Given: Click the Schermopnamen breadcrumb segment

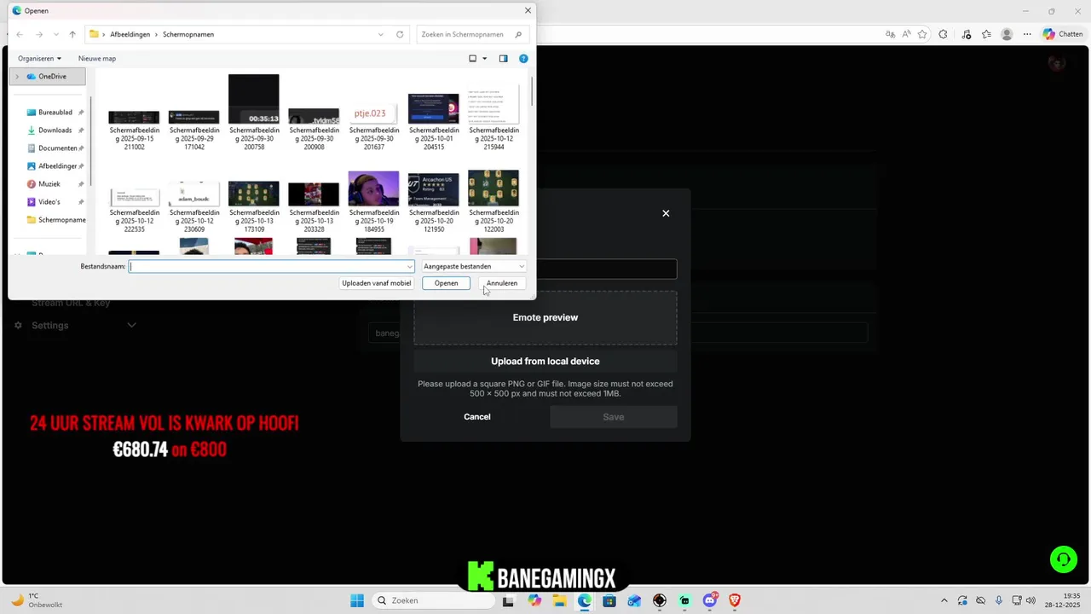Looking at the screenshot, I should point(188,34).
